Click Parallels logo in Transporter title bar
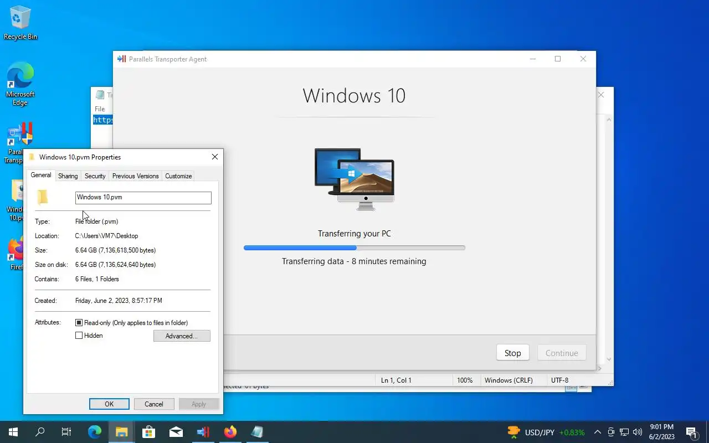 pos(122,59)
